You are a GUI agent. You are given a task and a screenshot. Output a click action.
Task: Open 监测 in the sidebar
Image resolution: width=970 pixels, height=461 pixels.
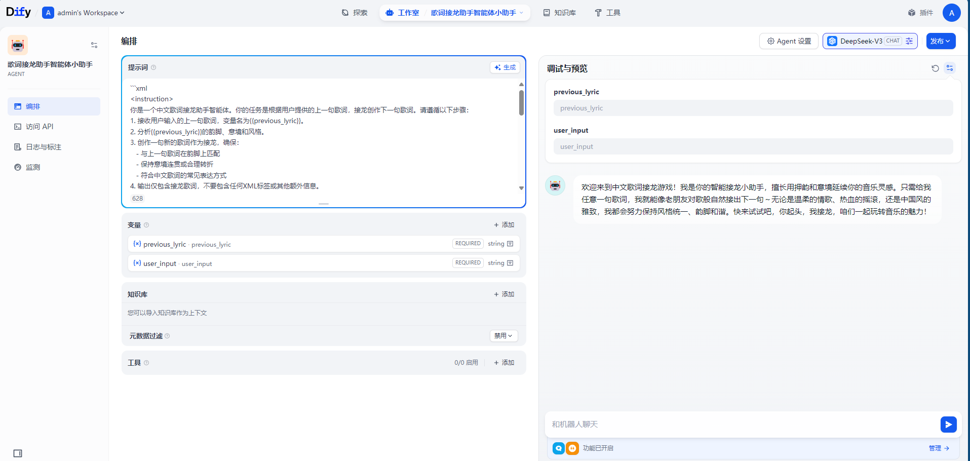54,167
